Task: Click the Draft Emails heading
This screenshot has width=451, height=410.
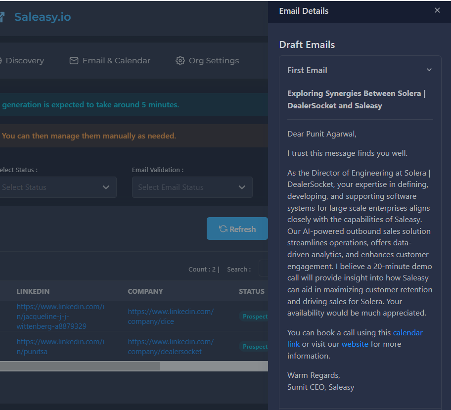Action: (307, 45)
